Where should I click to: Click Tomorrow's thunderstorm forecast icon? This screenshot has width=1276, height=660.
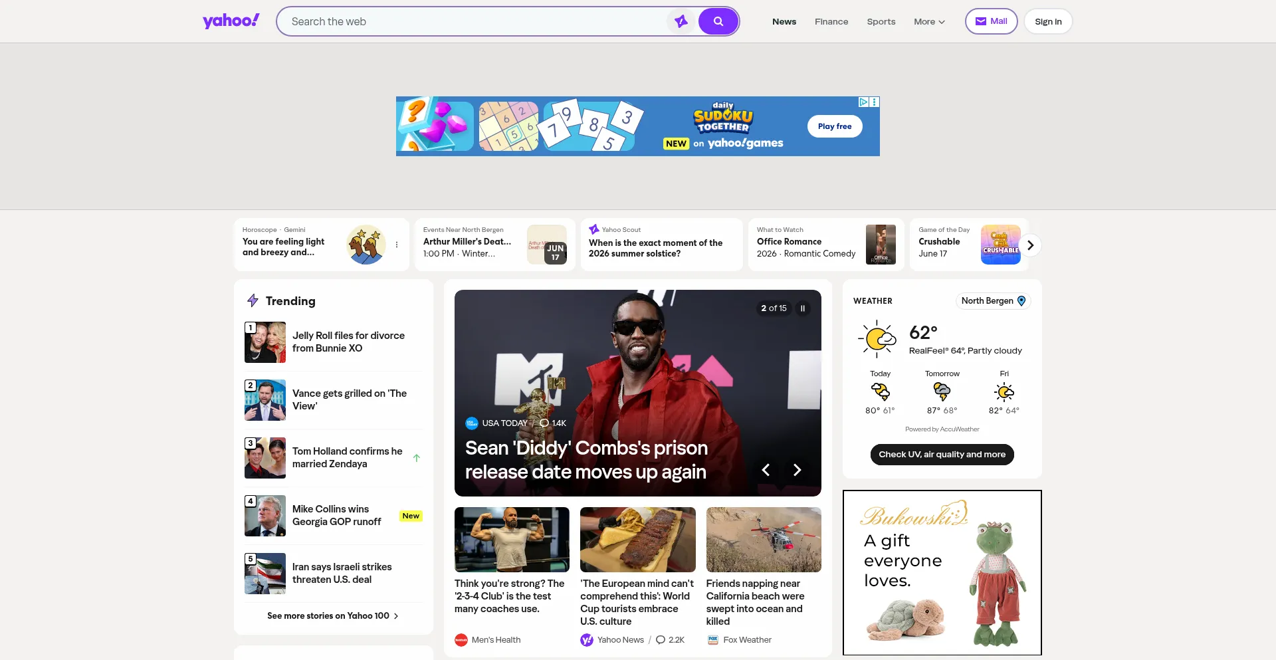pyautogui.click(x=942, y=391)
